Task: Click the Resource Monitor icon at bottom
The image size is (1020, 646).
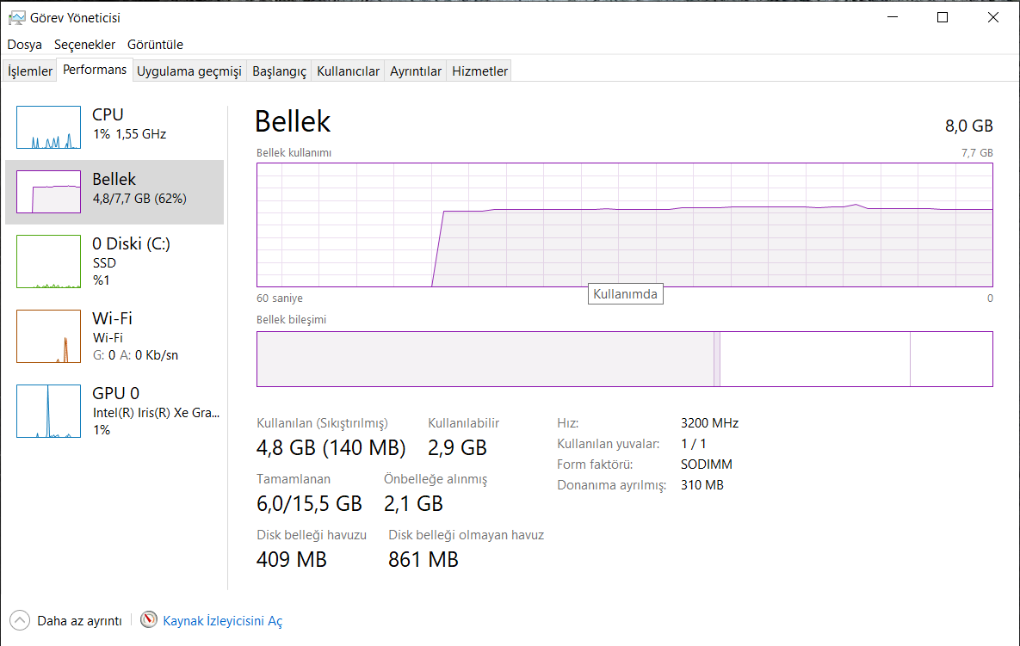Action: [150, 620]
